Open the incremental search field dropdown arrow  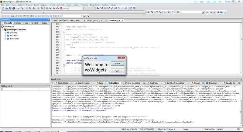(203, 12)
